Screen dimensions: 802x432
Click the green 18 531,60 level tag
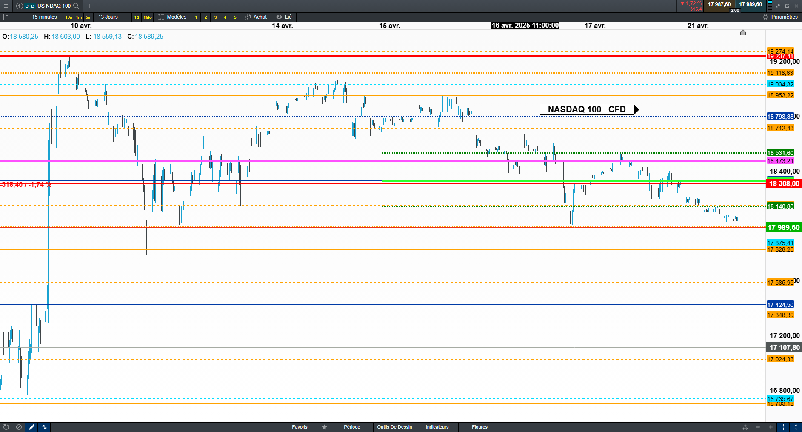click(x=780, y=153)
